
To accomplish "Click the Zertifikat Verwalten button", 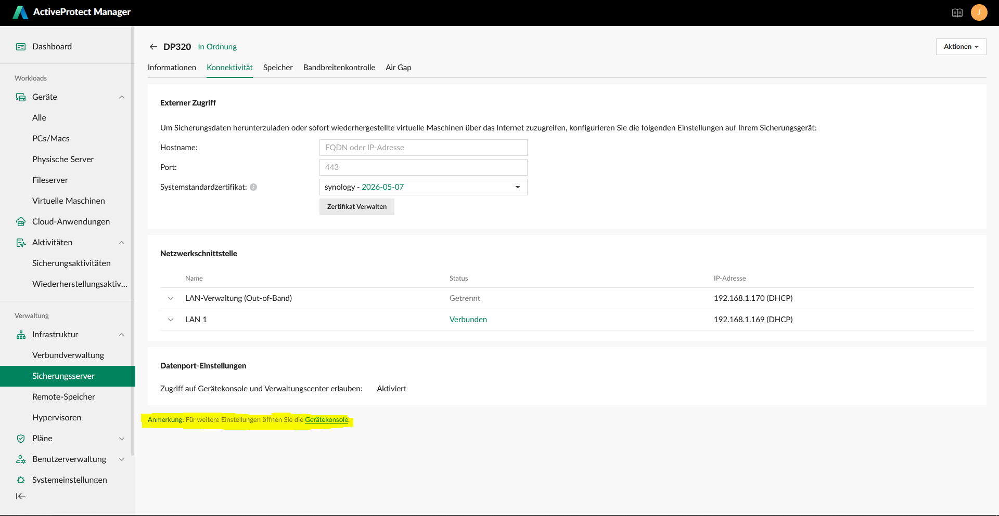I will [356, 207].
